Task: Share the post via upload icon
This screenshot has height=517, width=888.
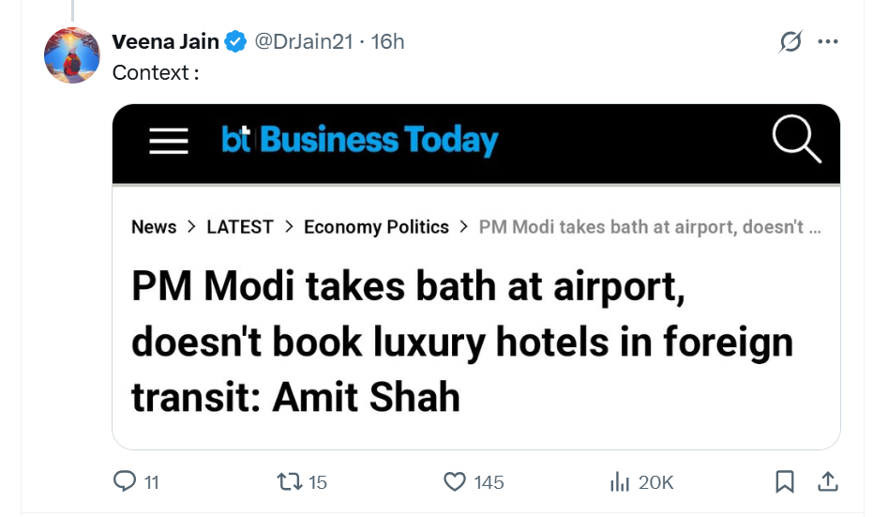Action: pyautogui.click(x=828, y=481)
